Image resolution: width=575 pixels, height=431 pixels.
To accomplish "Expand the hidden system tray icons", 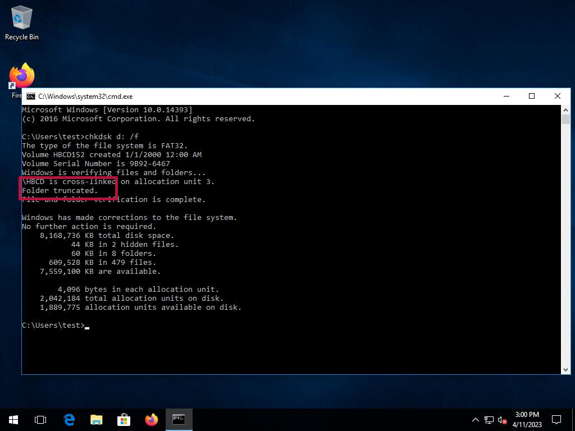I will tap(475, 420).
